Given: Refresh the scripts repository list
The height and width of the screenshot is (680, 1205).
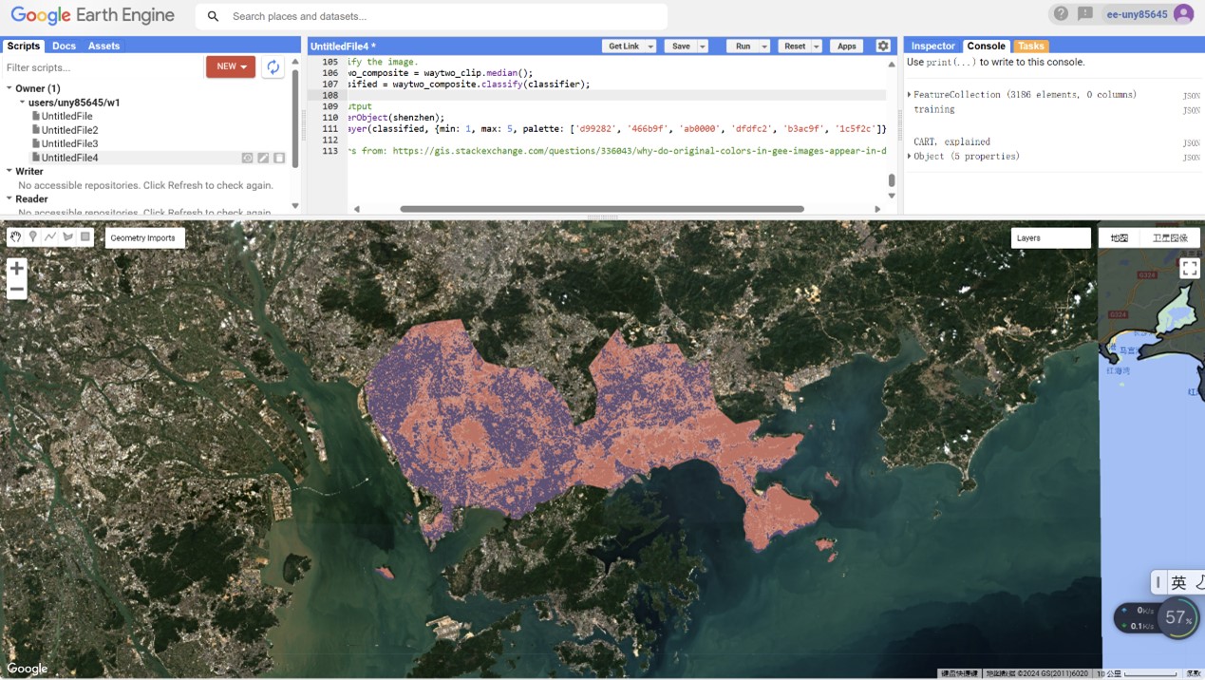Looking at the screenshot, I should coord(273,66).
